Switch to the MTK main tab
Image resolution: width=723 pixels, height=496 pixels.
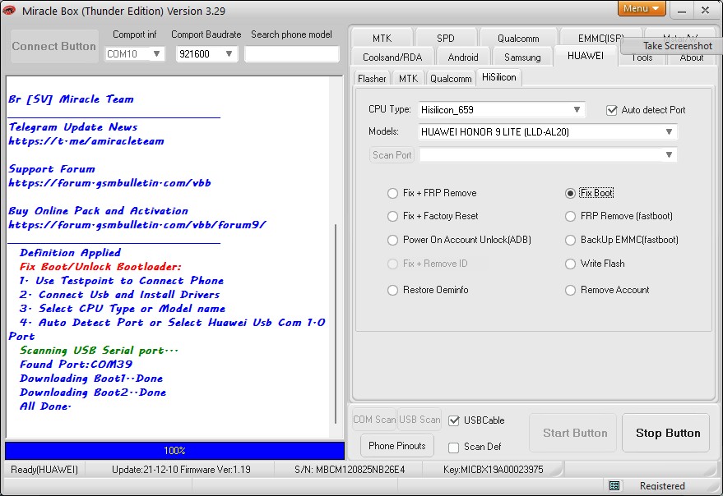[x=382, y=39]
